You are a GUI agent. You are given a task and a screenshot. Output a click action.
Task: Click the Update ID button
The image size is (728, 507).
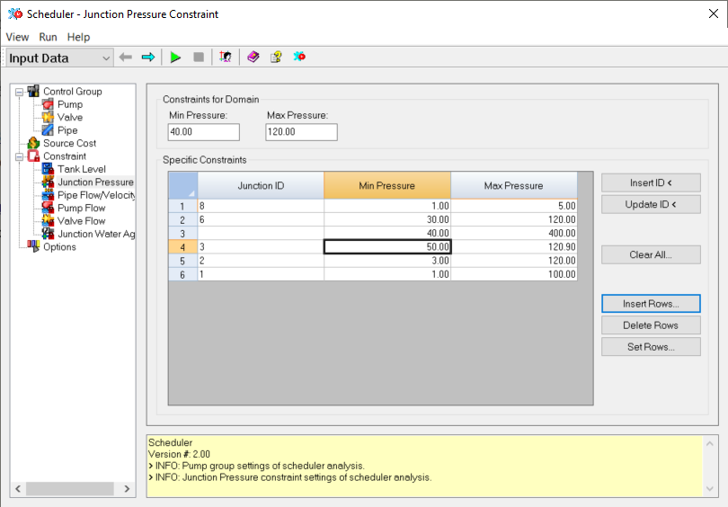(x=651, y=204)
